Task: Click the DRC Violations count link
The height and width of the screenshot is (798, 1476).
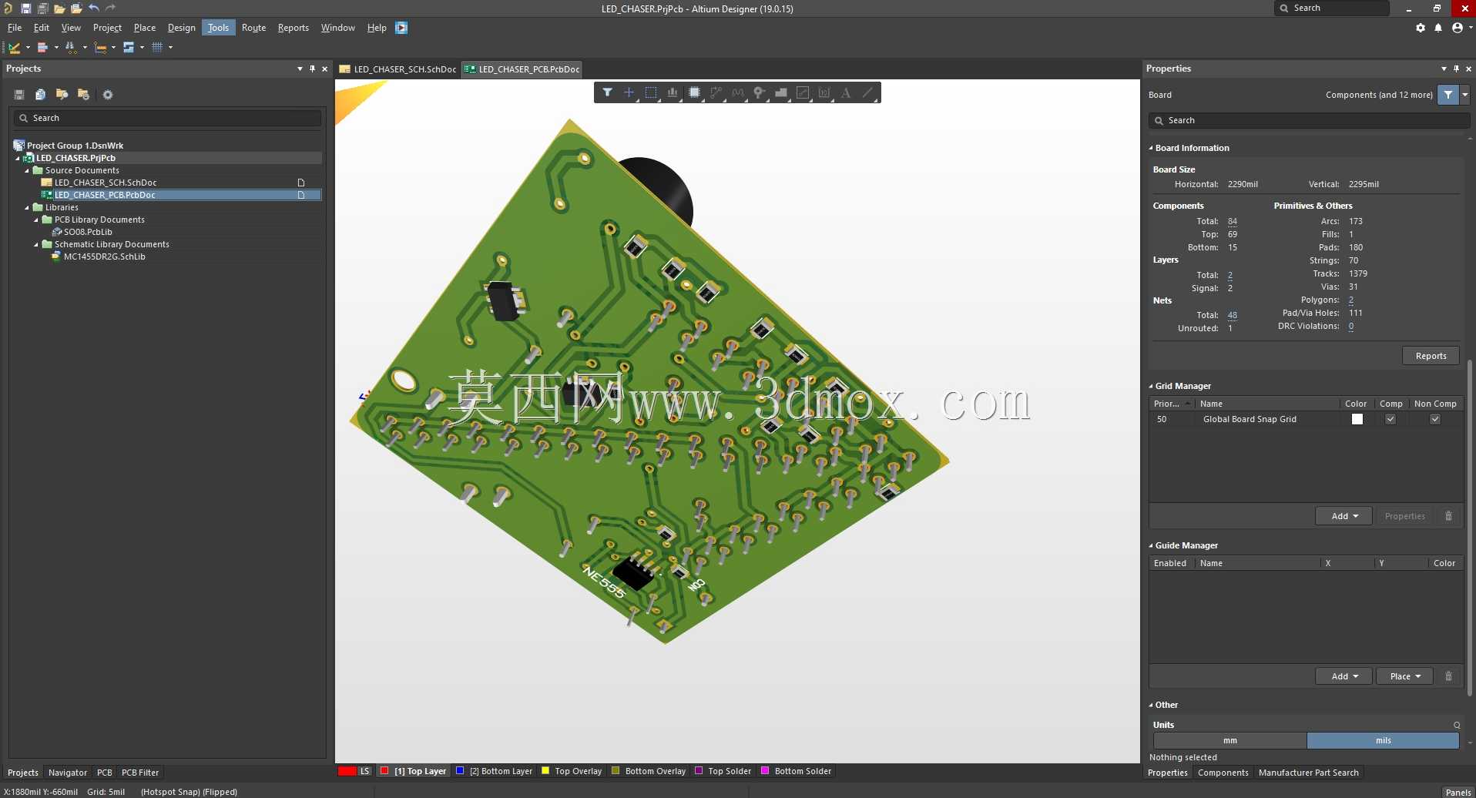Action: pos(1351,326)
